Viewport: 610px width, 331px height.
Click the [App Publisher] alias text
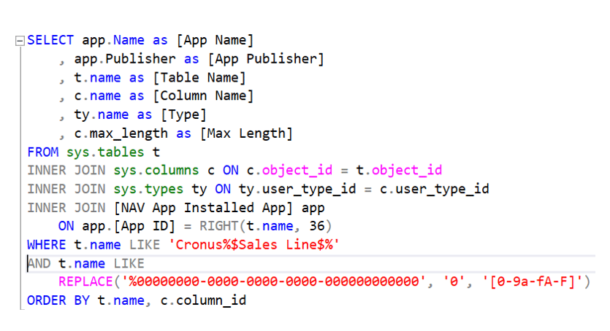pyautogui.click(x=266, y=59)
